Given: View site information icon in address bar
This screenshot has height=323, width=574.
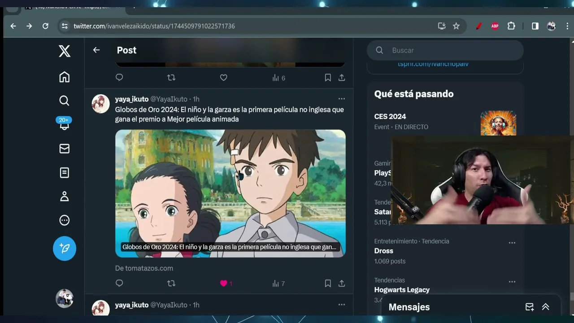Looking at the screenshot, I should click(x=65, y=26).
